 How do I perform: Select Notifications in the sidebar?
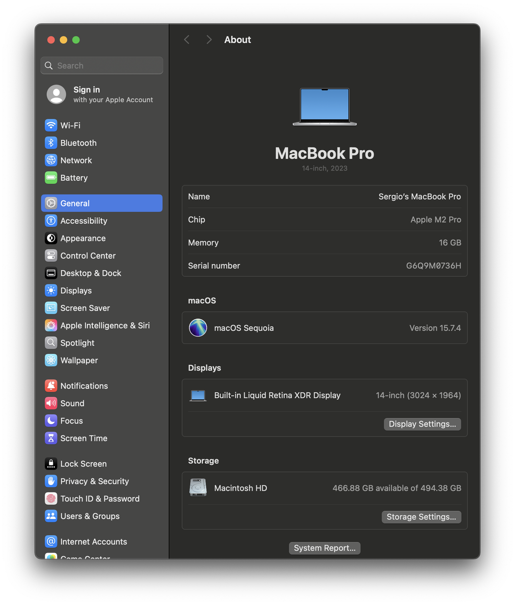coord(84,386)
